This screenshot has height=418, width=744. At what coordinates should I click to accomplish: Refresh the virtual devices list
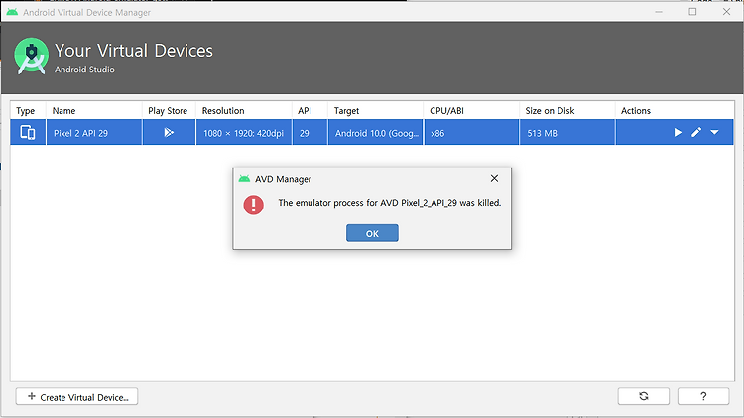coord(644,396)
